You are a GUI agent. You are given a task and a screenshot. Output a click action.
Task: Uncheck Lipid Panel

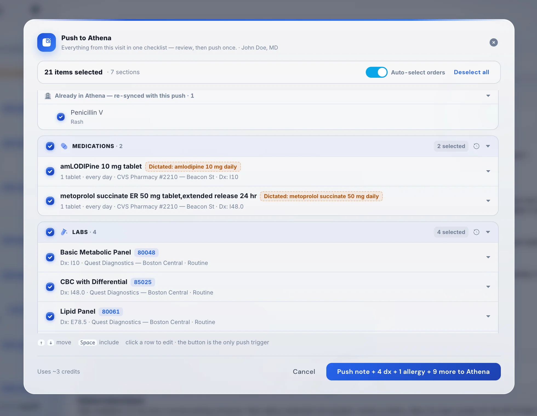pos(50,316)
